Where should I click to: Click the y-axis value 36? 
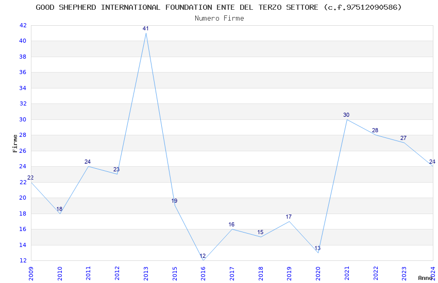click(23, 72)
